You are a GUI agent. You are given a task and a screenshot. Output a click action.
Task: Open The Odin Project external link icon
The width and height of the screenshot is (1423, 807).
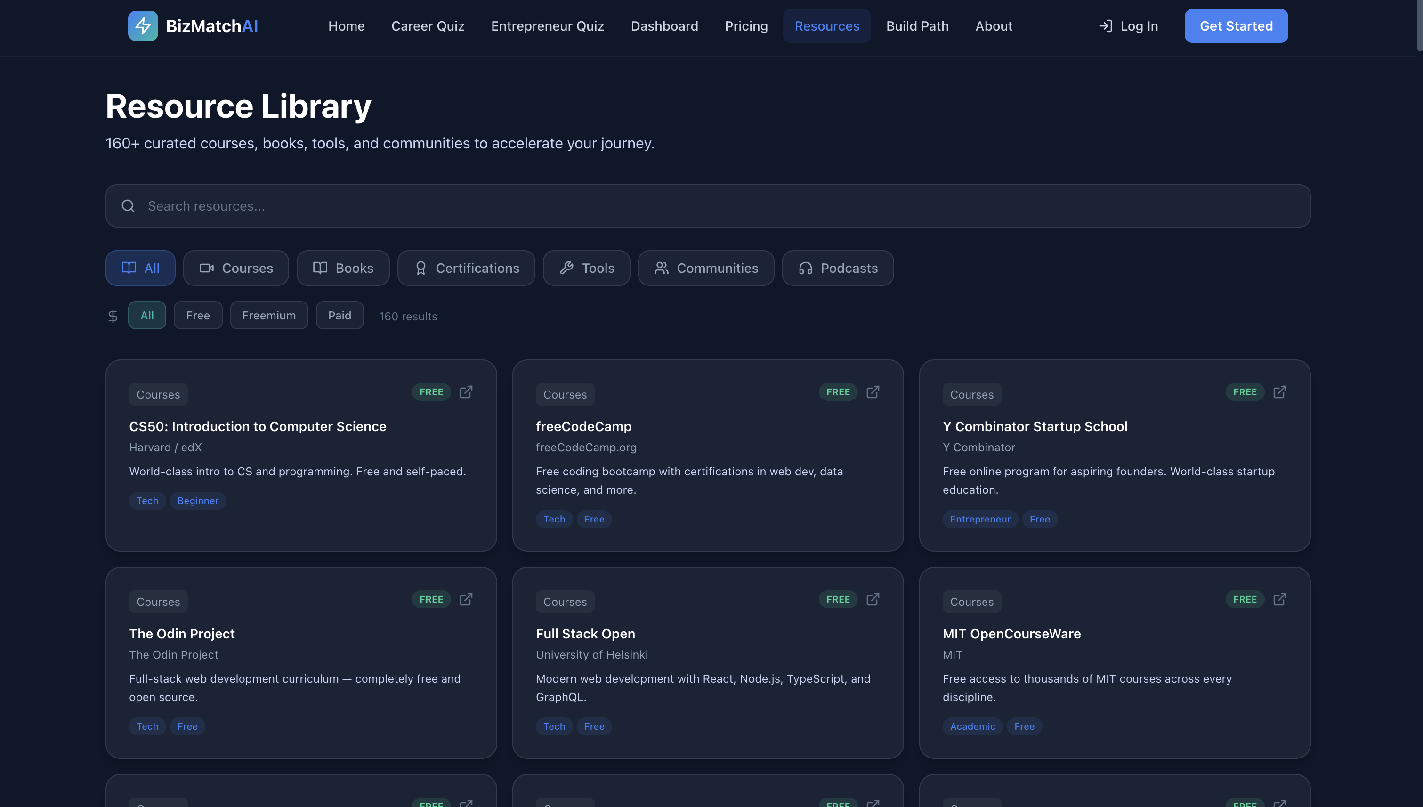466,599
